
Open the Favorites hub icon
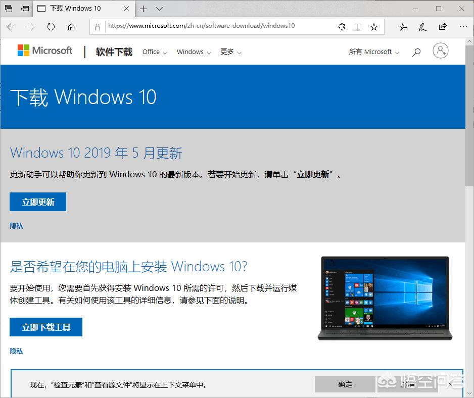[x=403, y=27]
